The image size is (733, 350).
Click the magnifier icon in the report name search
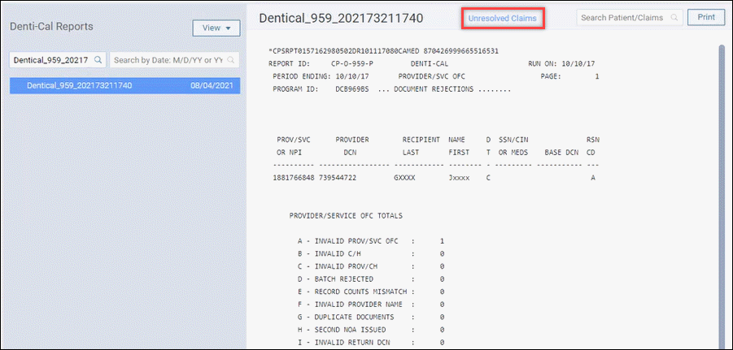point(98,60)
